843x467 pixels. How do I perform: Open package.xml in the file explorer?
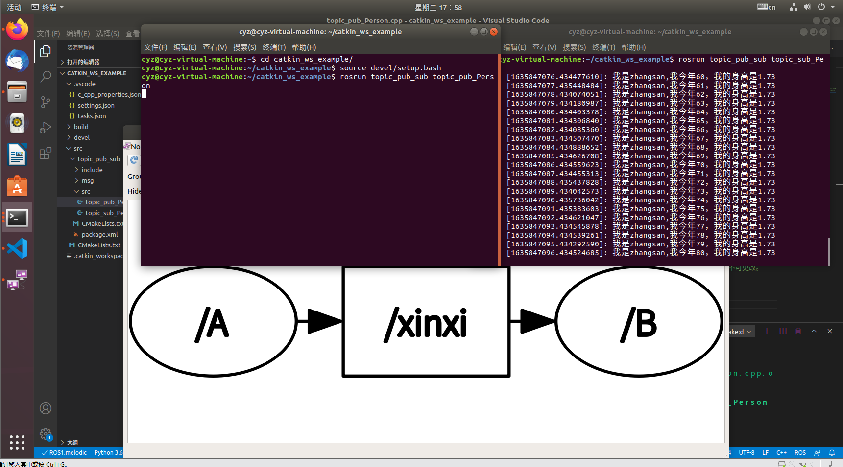tap(99, 234)
